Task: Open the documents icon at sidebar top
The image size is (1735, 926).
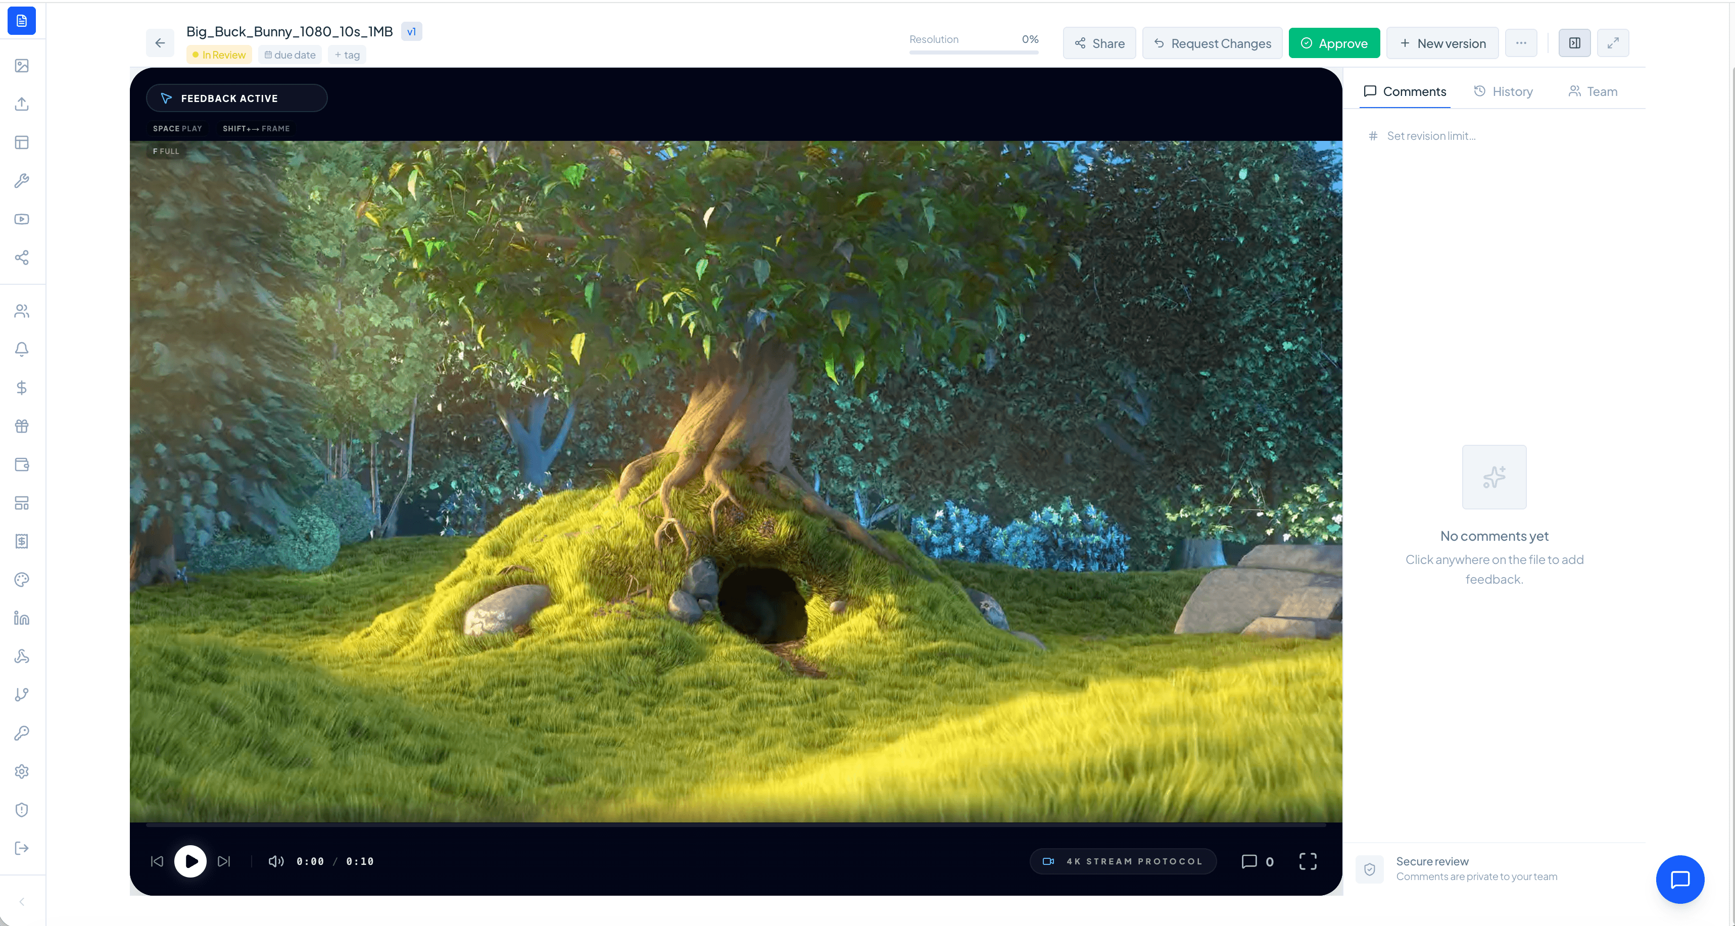Action: 22,21
